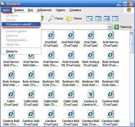This screenshot has height=127, width=135.
Task: Switch to large icons view
Action: pos(90,19)
